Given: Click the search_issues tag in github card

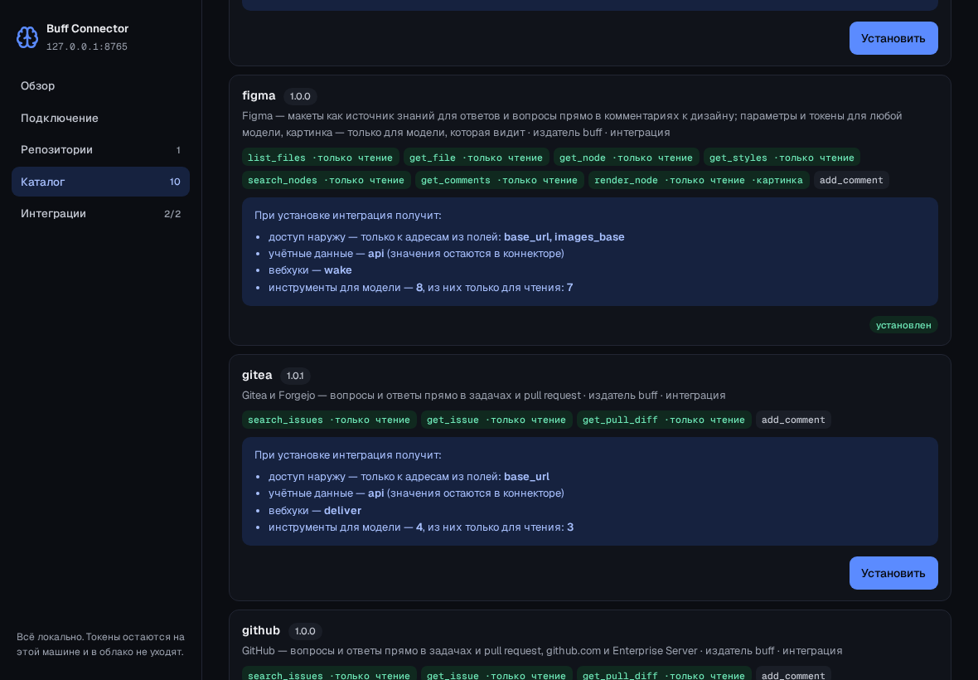Looking at the screenshot, I should (x=329, y=674).
